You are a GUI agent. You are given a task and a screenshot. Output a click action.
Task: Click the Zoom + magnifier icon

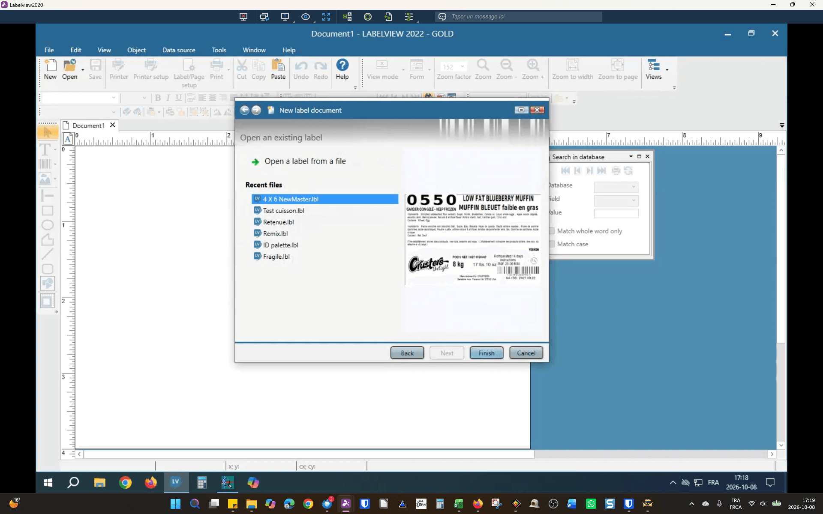533,65
